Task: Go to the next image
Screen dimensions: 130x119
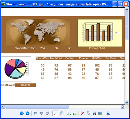Action: [x=28, y=113]
